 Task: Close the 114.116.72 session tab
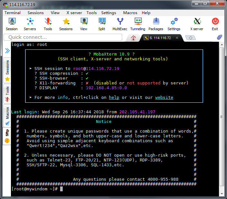tap(177, 38)
